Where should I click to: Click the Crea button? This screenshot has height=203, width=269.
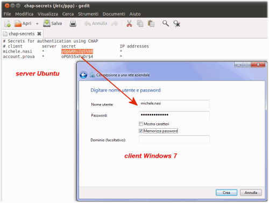[x=226, y=193]
